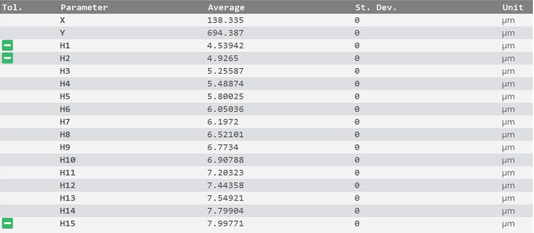The width and height of the screenshot is (534, 233).
Task: Select the H7 parameter label
Action: (65, 122)
